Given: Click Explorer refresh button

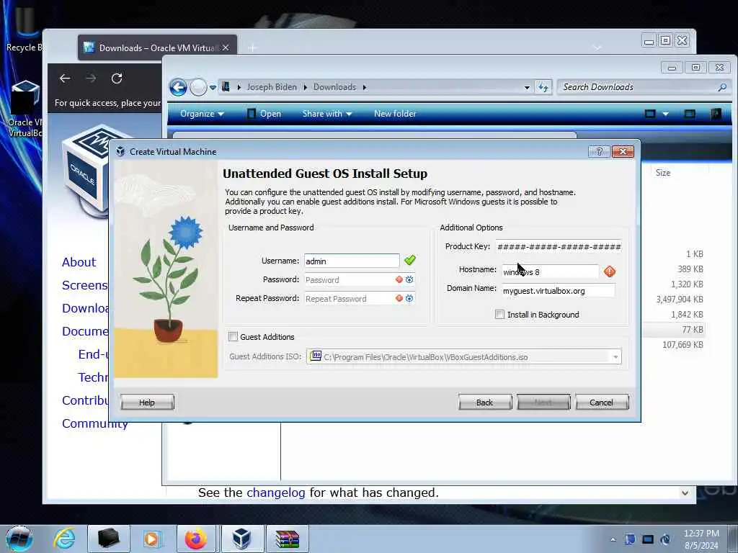Looking at the screenshot, I should pos(543,87).
